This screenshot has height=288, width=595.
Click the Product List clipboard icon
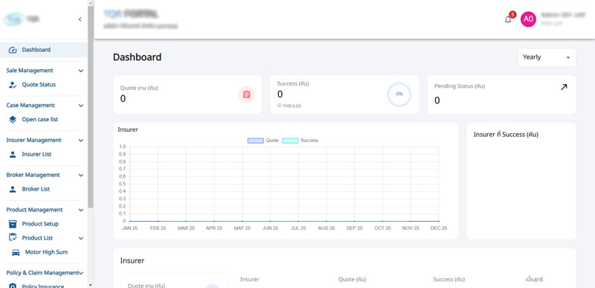pyautogui.click(x=13, y=237)
